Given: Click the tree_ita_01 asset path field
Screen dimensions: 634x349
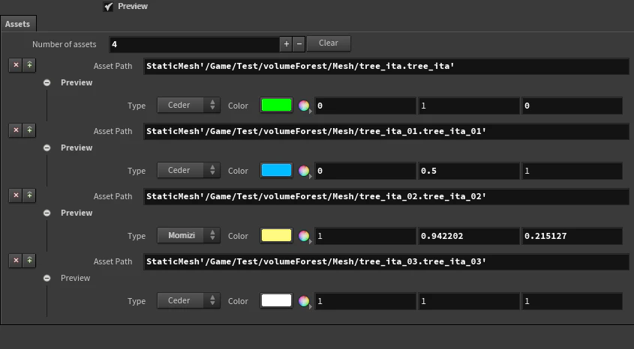Looking at the screenshot, I should pyautogui.click(x=386, y=132).
